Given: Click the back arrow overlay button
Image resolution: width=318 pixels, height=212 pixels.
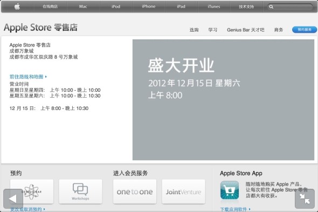Looking at the screenshot, I should point(13,199).
